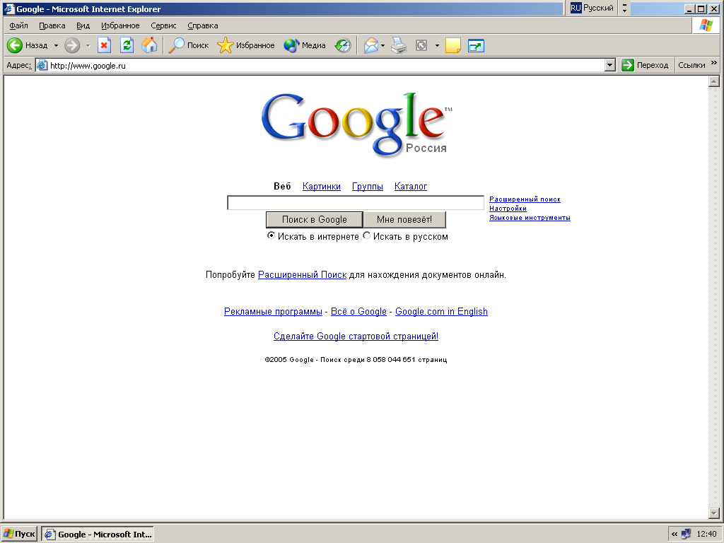
Task: Click the blue window toolbar icon
Action: click(476, 45)
